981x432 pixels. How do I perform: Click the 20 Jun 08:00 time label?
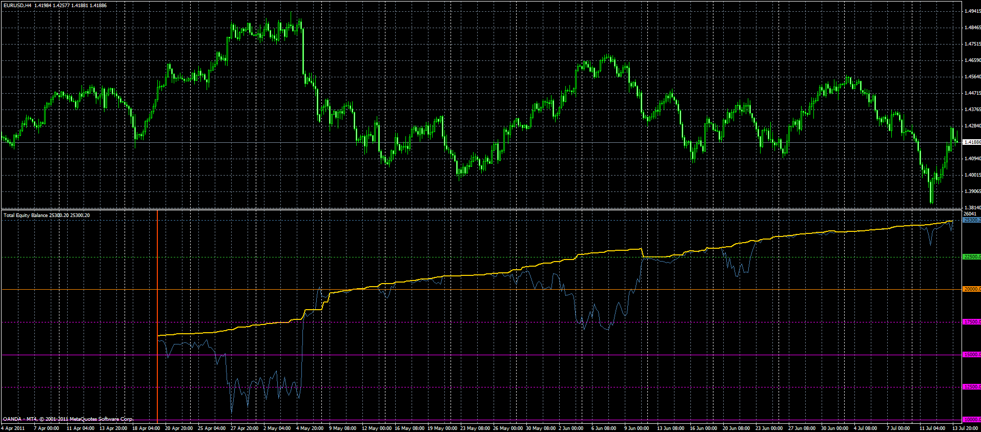click(737, 428)
